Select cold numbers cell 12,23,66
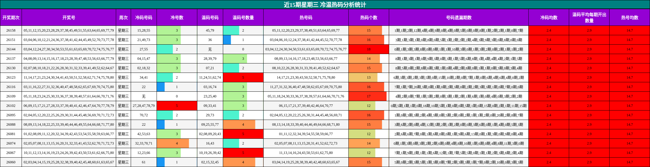This screenshot has height=167, width=650. pyautogui.click(x=144, y=153)
